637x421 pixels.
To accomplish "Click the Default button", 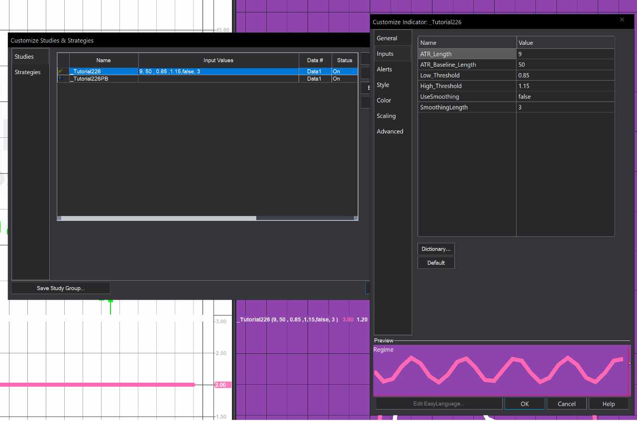I will [x=436, y=263].
